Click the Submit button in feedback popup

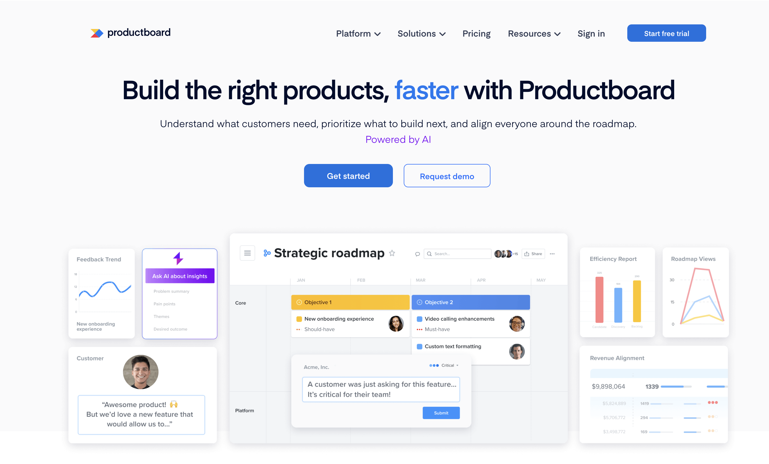pos(441,413)
